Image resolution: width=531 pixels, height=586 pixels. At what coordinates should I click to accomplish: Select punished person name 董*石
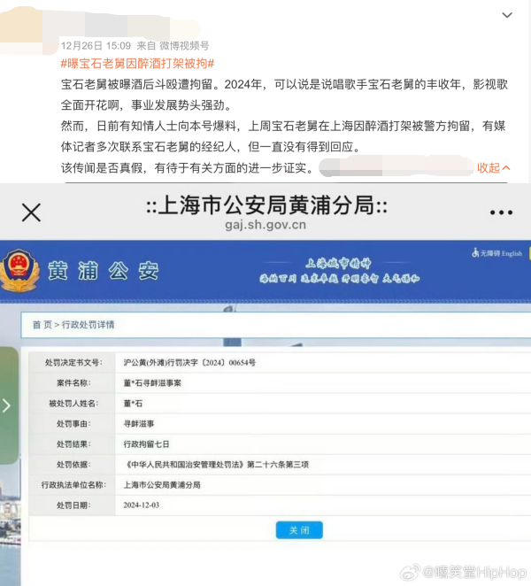[133, 404]
